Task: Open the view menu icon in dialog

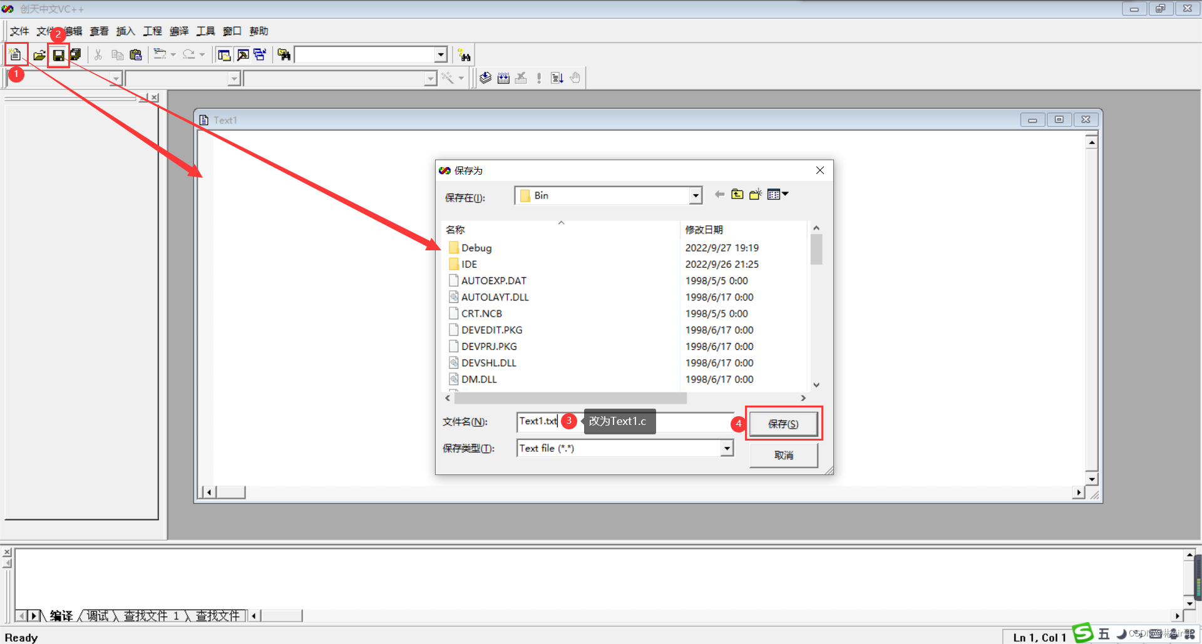Action: coord(778,195)
